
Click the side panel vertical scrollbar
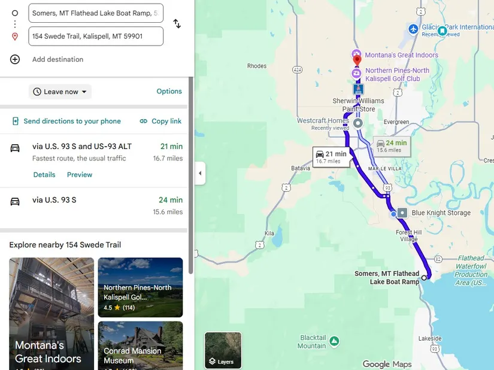coord(190,175)
